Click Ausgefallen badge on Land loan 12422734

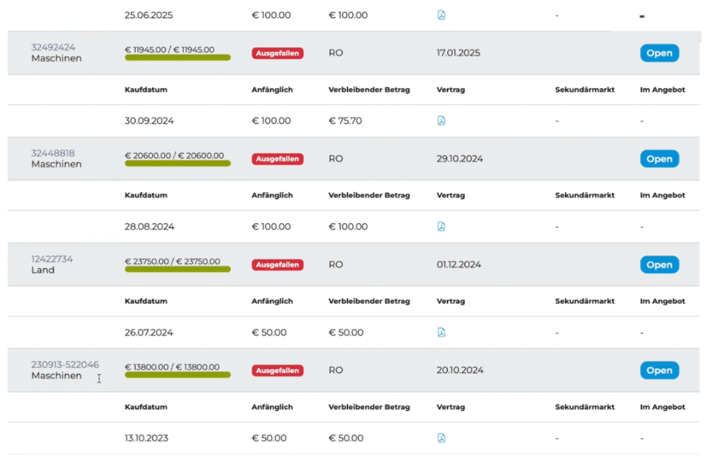pyautogui.click(x=278, y=265)
